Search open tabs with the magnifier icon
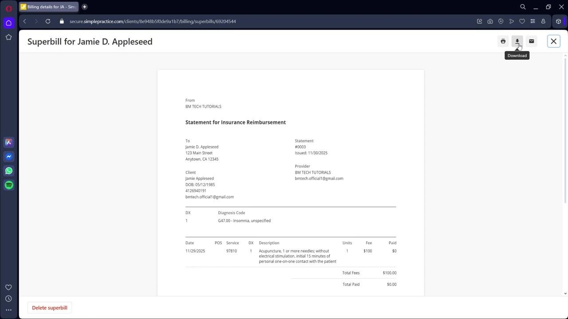Screen dimensions: 568x319 [523, 7]
